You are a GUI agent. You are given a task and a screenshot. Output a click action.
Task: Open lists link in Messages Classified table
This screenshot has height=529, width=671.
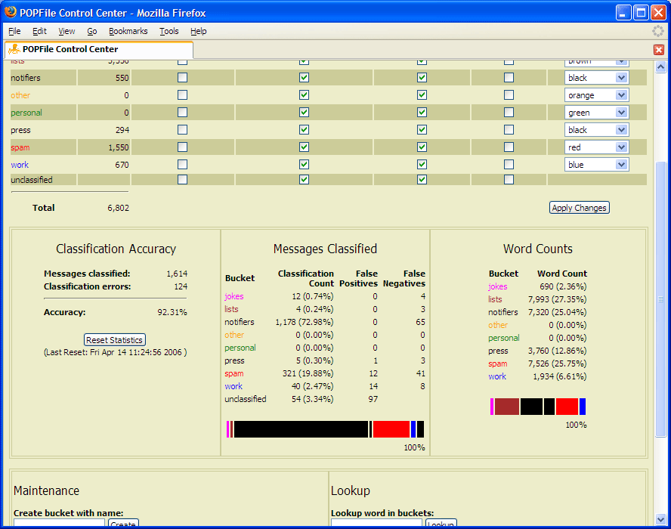(x=231, y=309)
